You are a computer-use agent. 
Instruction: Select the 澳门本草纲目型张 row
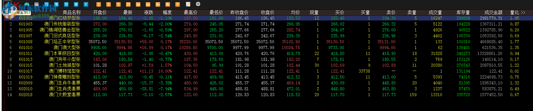pos(269,54)
